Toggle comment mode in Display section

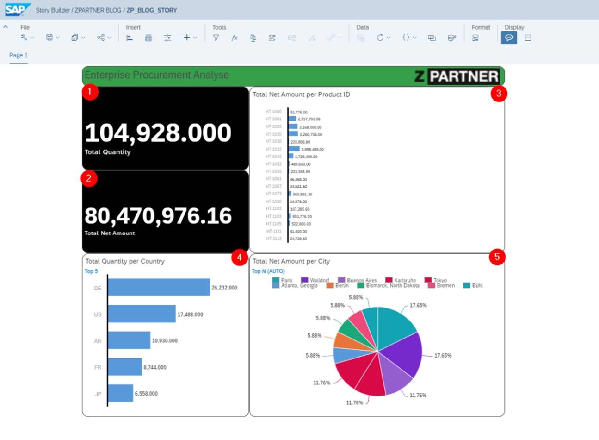(509, 38)
